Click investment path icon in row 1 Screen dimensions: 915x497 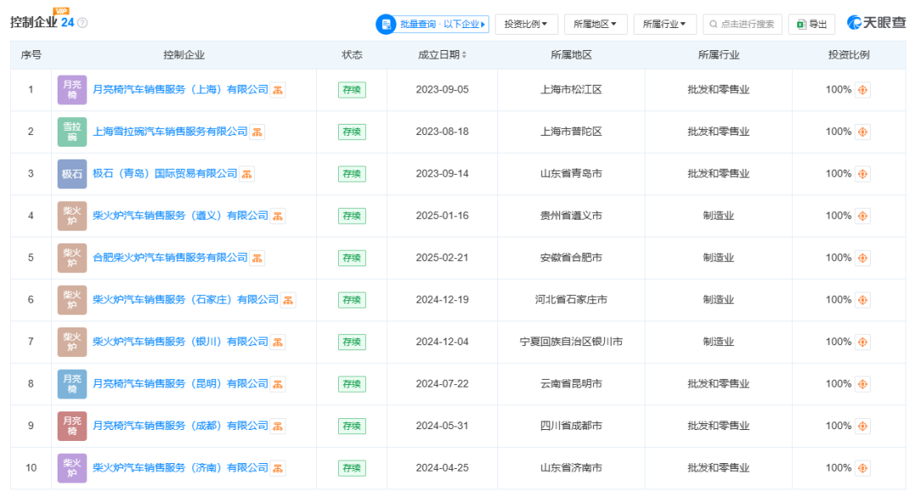[x=862, y=90]
